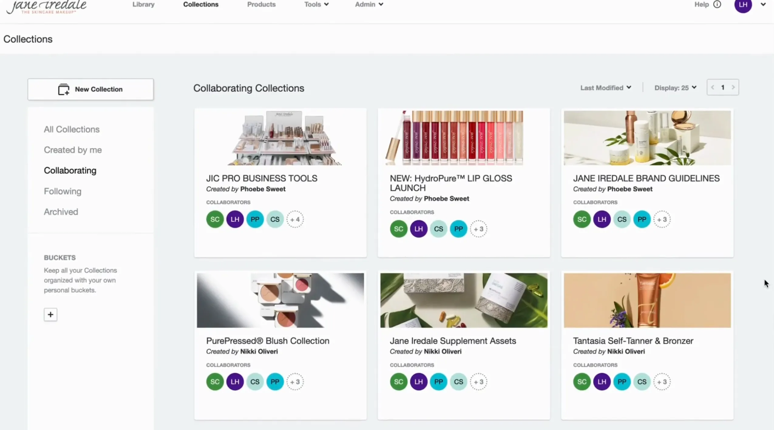Show +3 more collaborators on PurePressed Blush Collection

295,382
